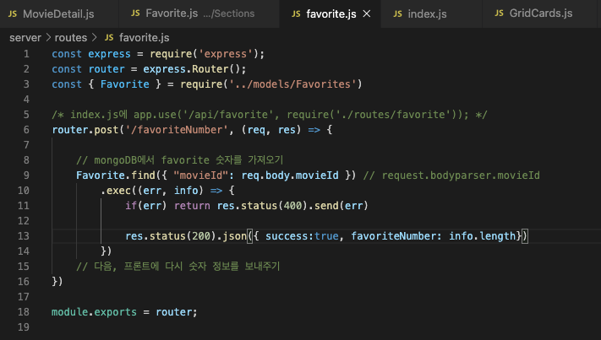Viewport: 601px width, 340px height.
Task: Click JS icon on Favorite.js Sections tab
Action: (135, 13)
